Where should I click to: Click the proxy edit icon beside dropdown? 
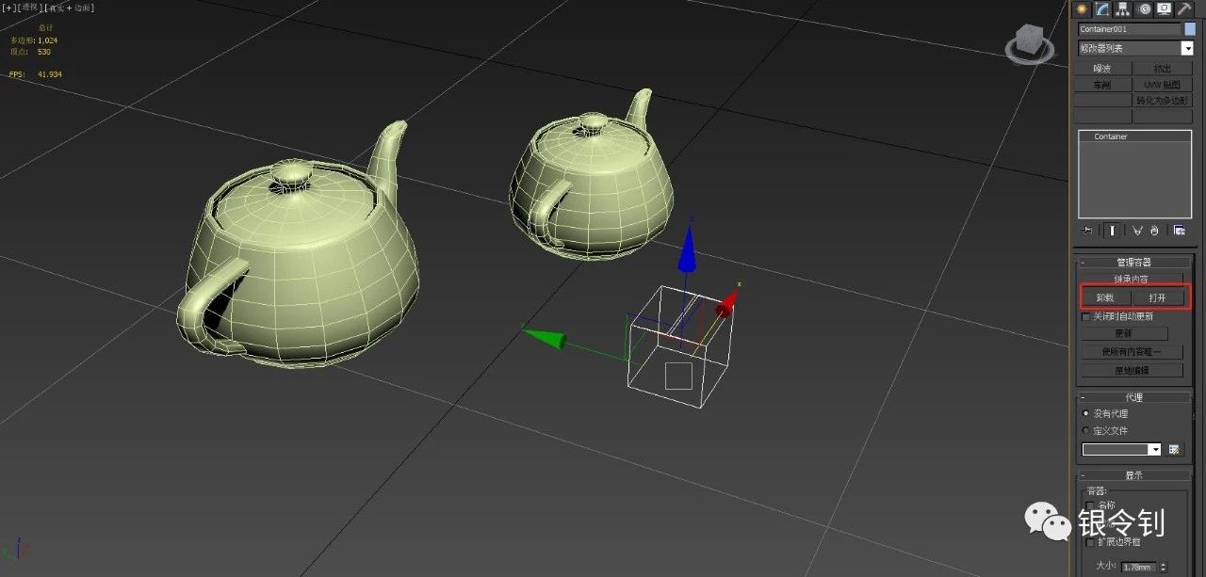[1175, 449]
